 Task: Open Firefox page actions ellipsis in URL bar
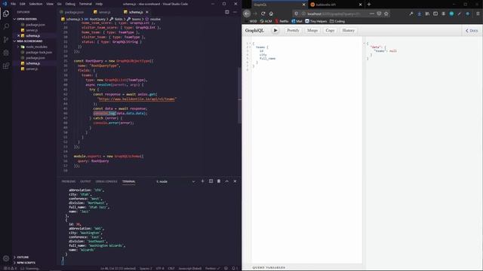(372, 14)
